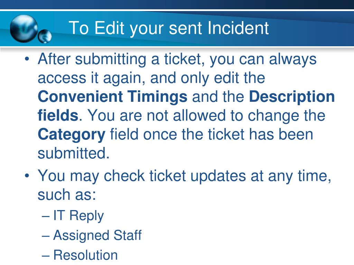The image size is (354, 265).
Task: Click the second bullet point marker
Action: click(x=27, y=176)
